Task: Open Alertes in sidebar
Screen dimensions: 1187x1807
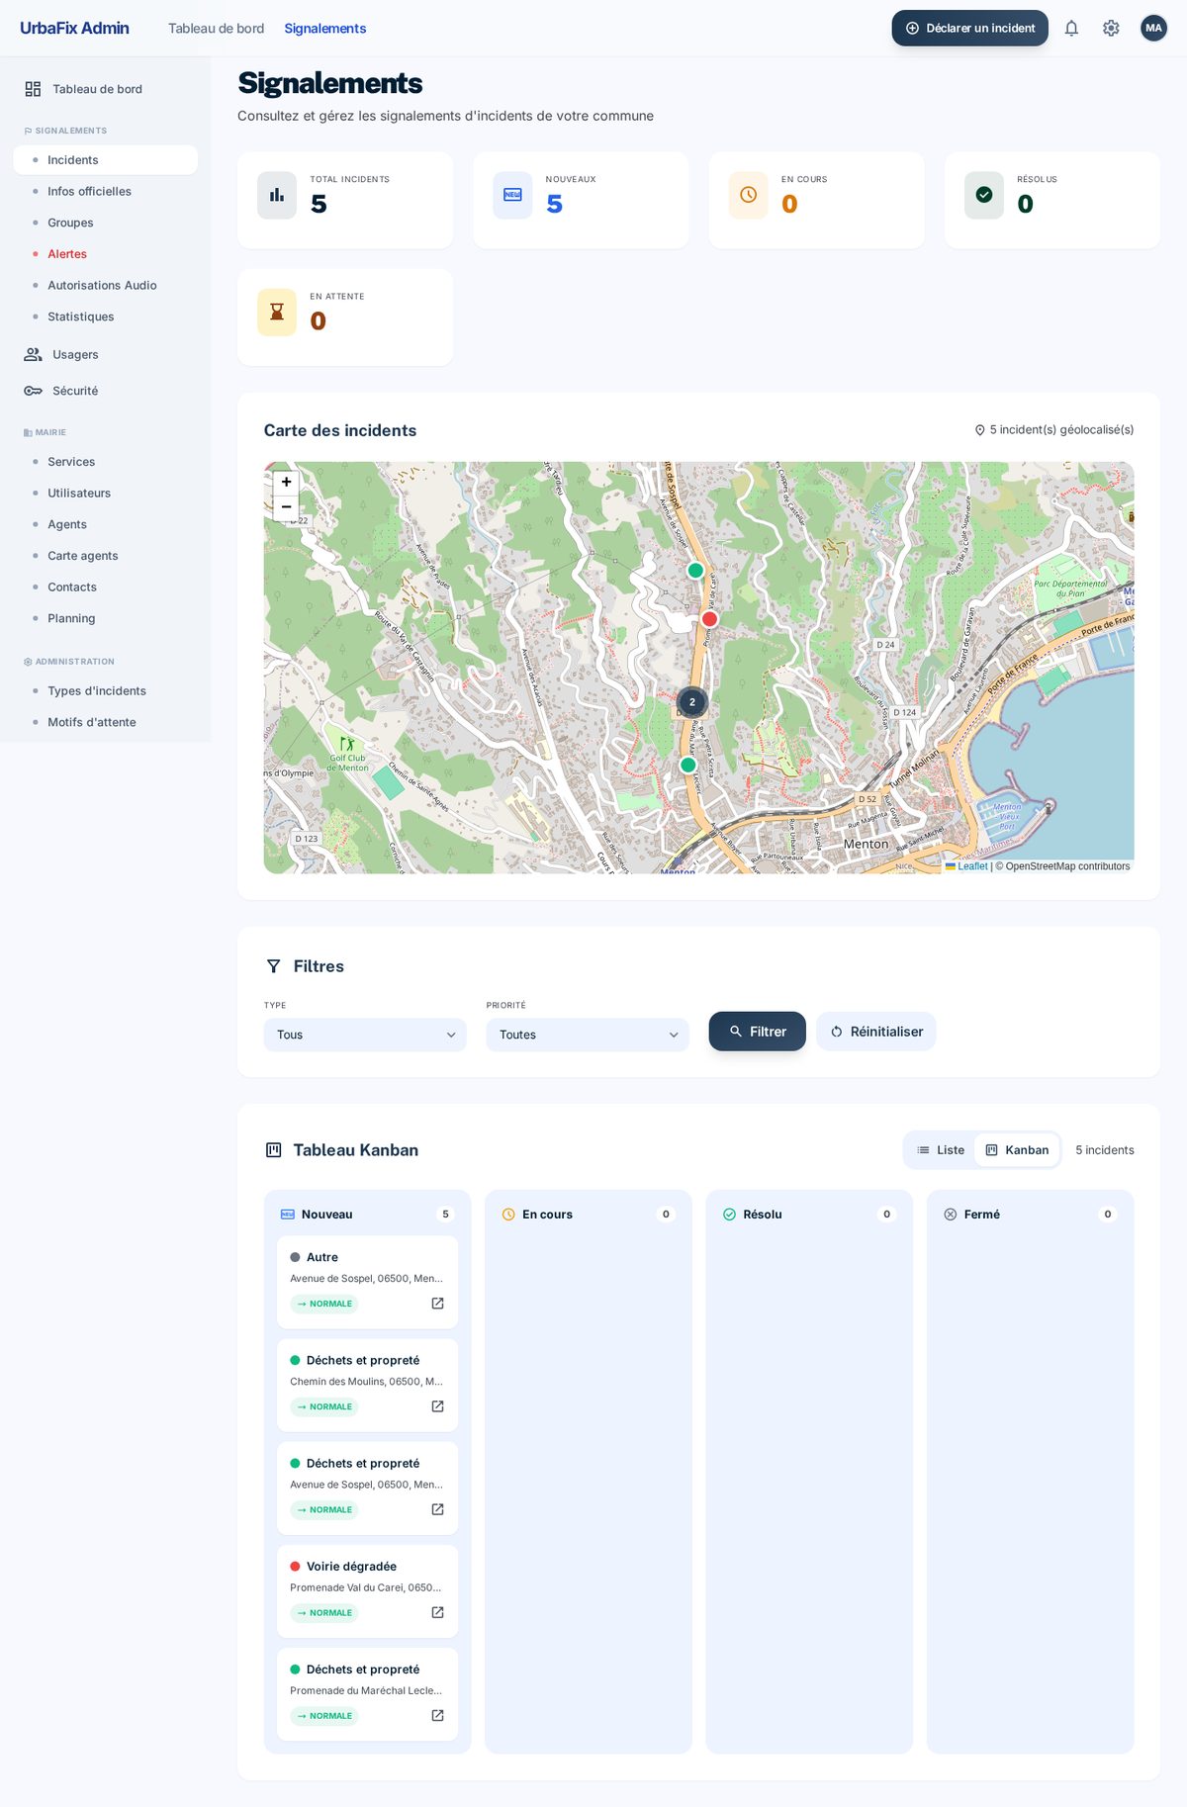Action: pyautogui.click(x=105, y=254)
